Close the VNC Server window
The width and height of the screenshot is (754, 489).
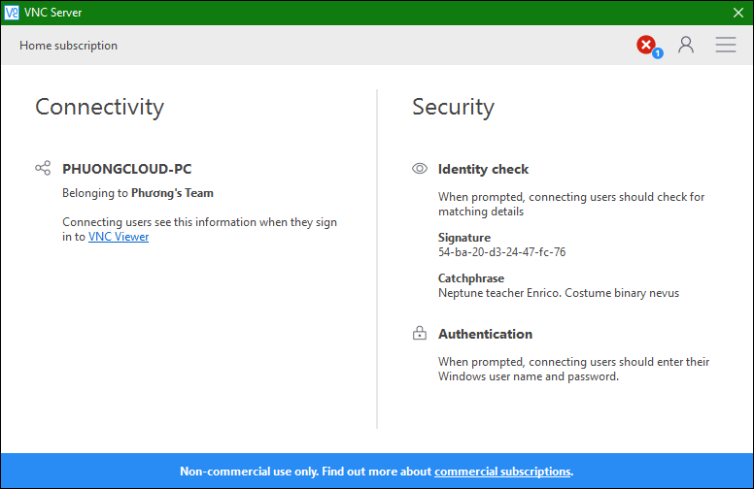tap(737, 12)
